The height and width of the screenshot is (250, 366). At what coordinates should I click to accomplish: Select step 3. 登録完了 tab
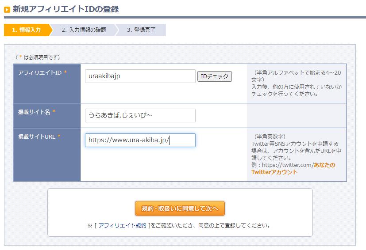(x=141, y=30)
